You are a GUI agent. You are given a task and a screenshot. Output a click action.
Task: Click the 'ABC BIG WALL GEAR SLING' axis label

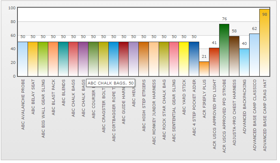[43, 108]
